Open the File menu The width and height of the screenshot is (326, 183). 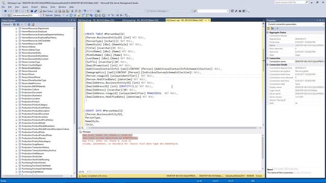pyautogui.click(x=4, y=7)
